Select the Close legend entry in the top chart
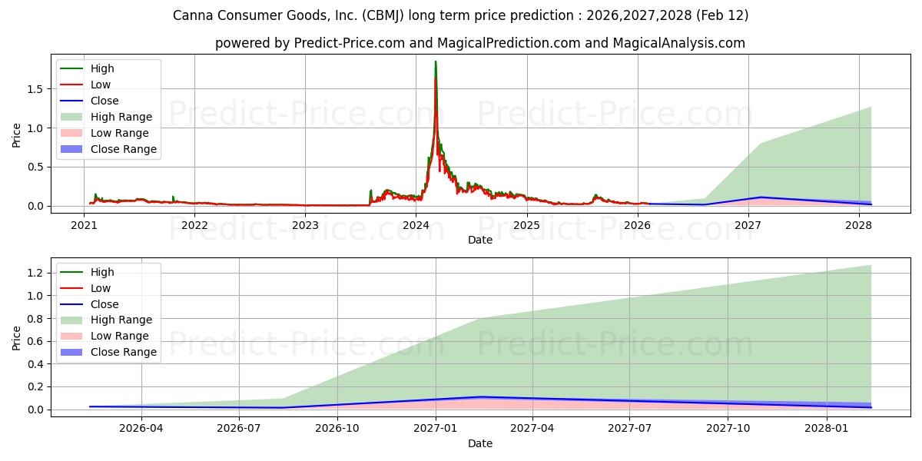Image resolution: width=922 pixels, height=461 pixels. 104,101
